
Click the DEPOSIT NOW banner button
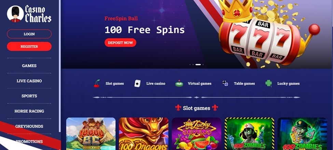tap(121, 43)
